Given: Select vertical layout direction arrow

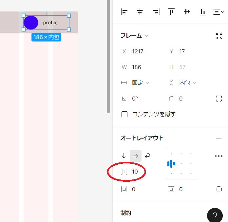Looking at the screenshot, I should pos(124,156).
